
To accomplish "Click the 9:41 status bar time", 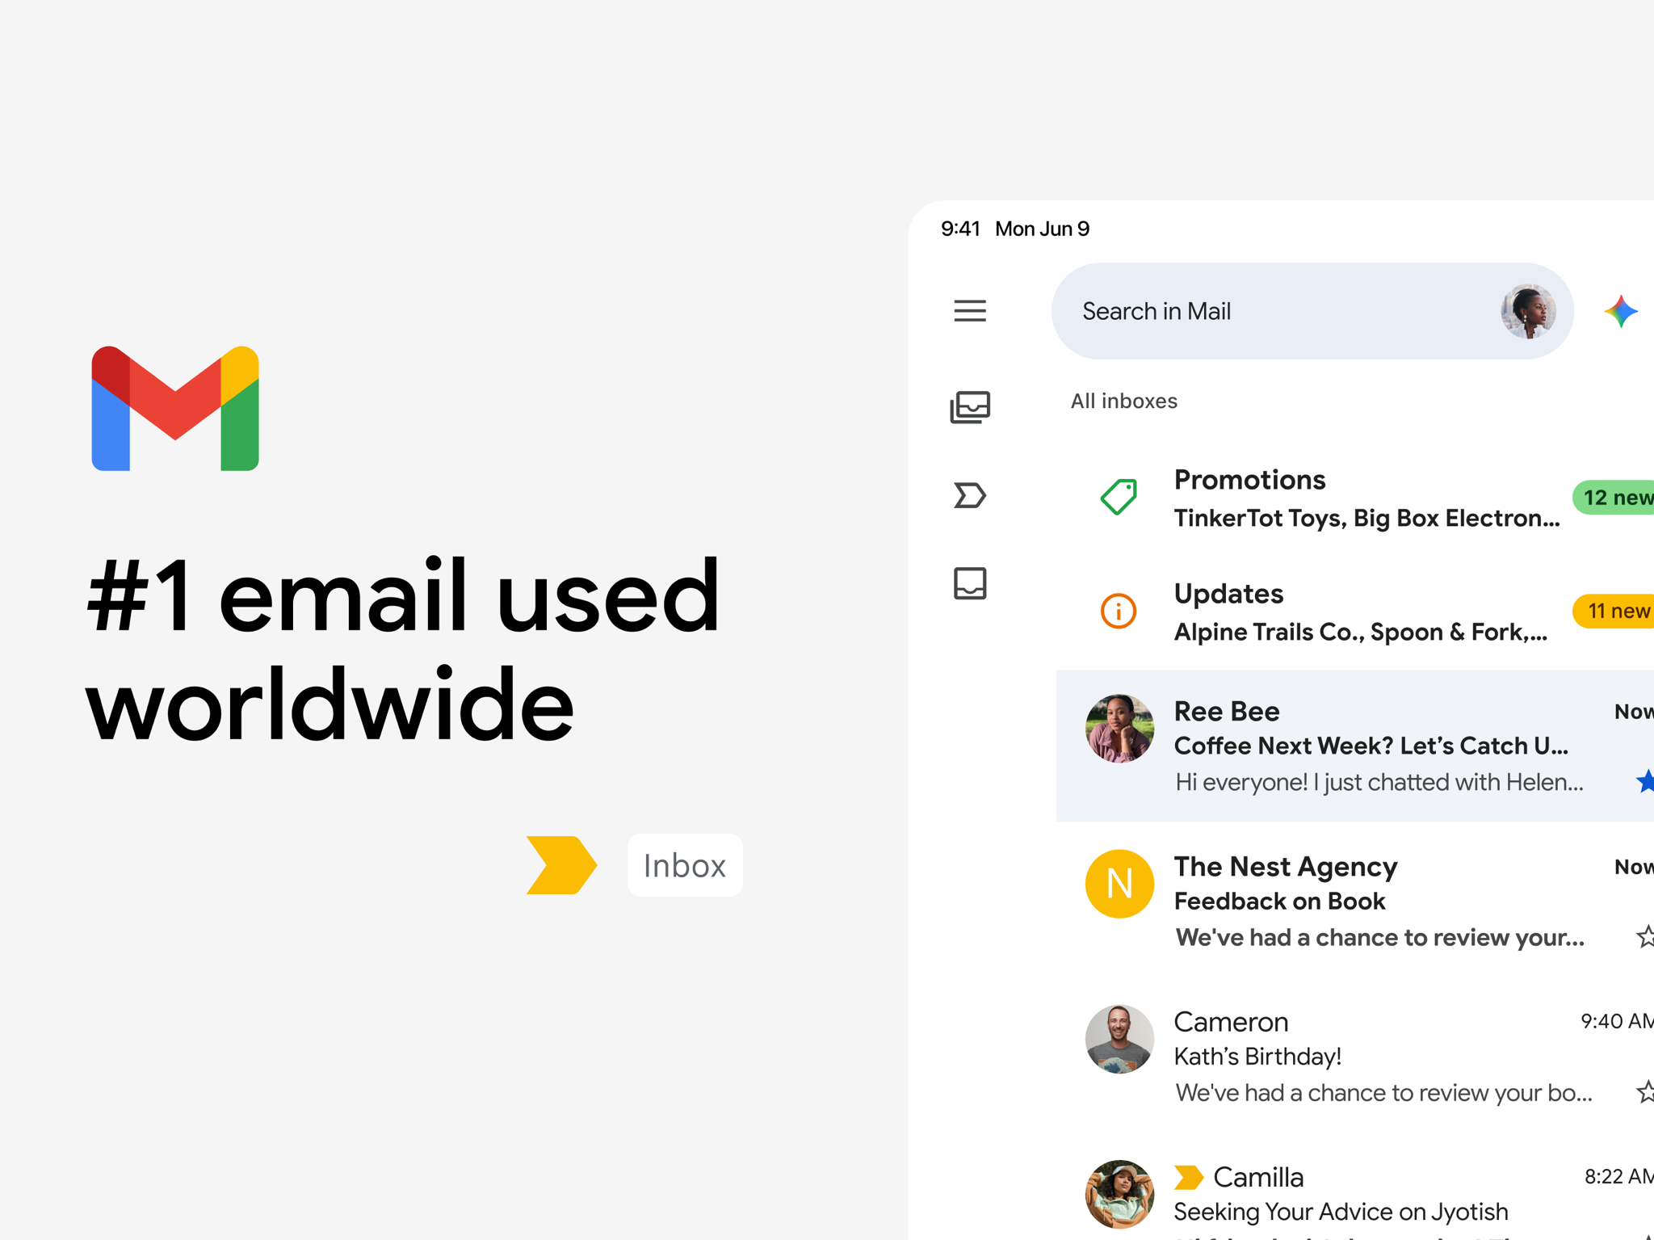I will tap(960, 229).
